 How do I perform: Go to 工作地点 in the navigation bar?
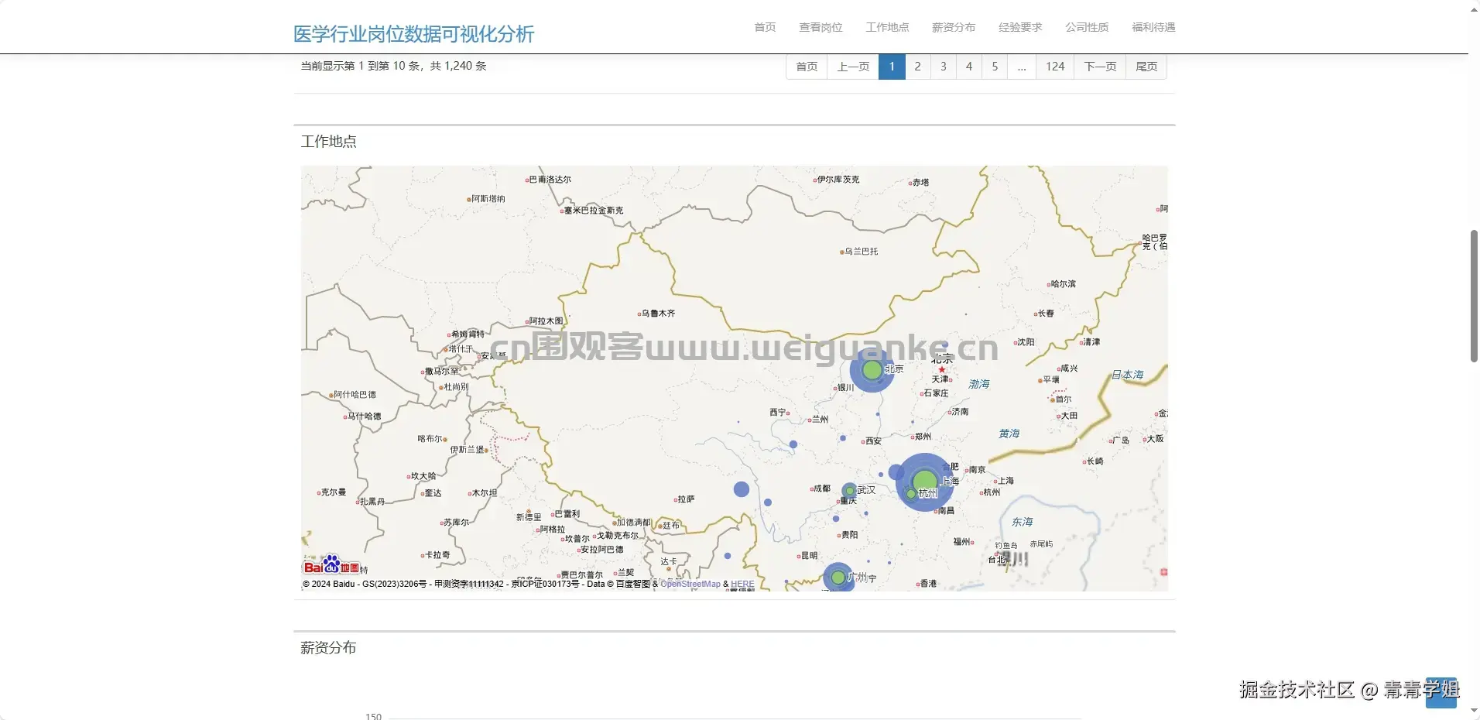887,27
